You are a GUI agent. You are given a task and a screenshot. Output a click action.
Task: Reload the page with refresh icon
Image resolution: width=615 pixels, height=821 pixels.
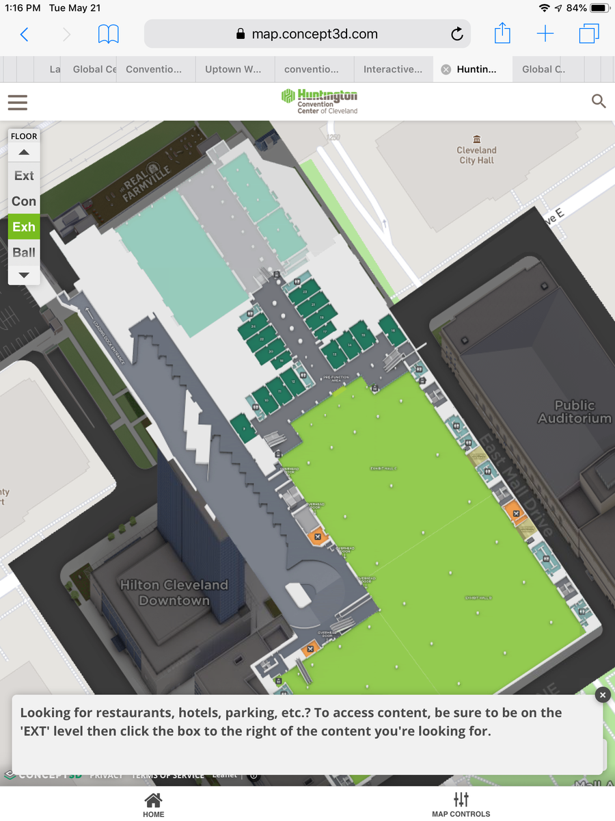click(x=457, y=34)
